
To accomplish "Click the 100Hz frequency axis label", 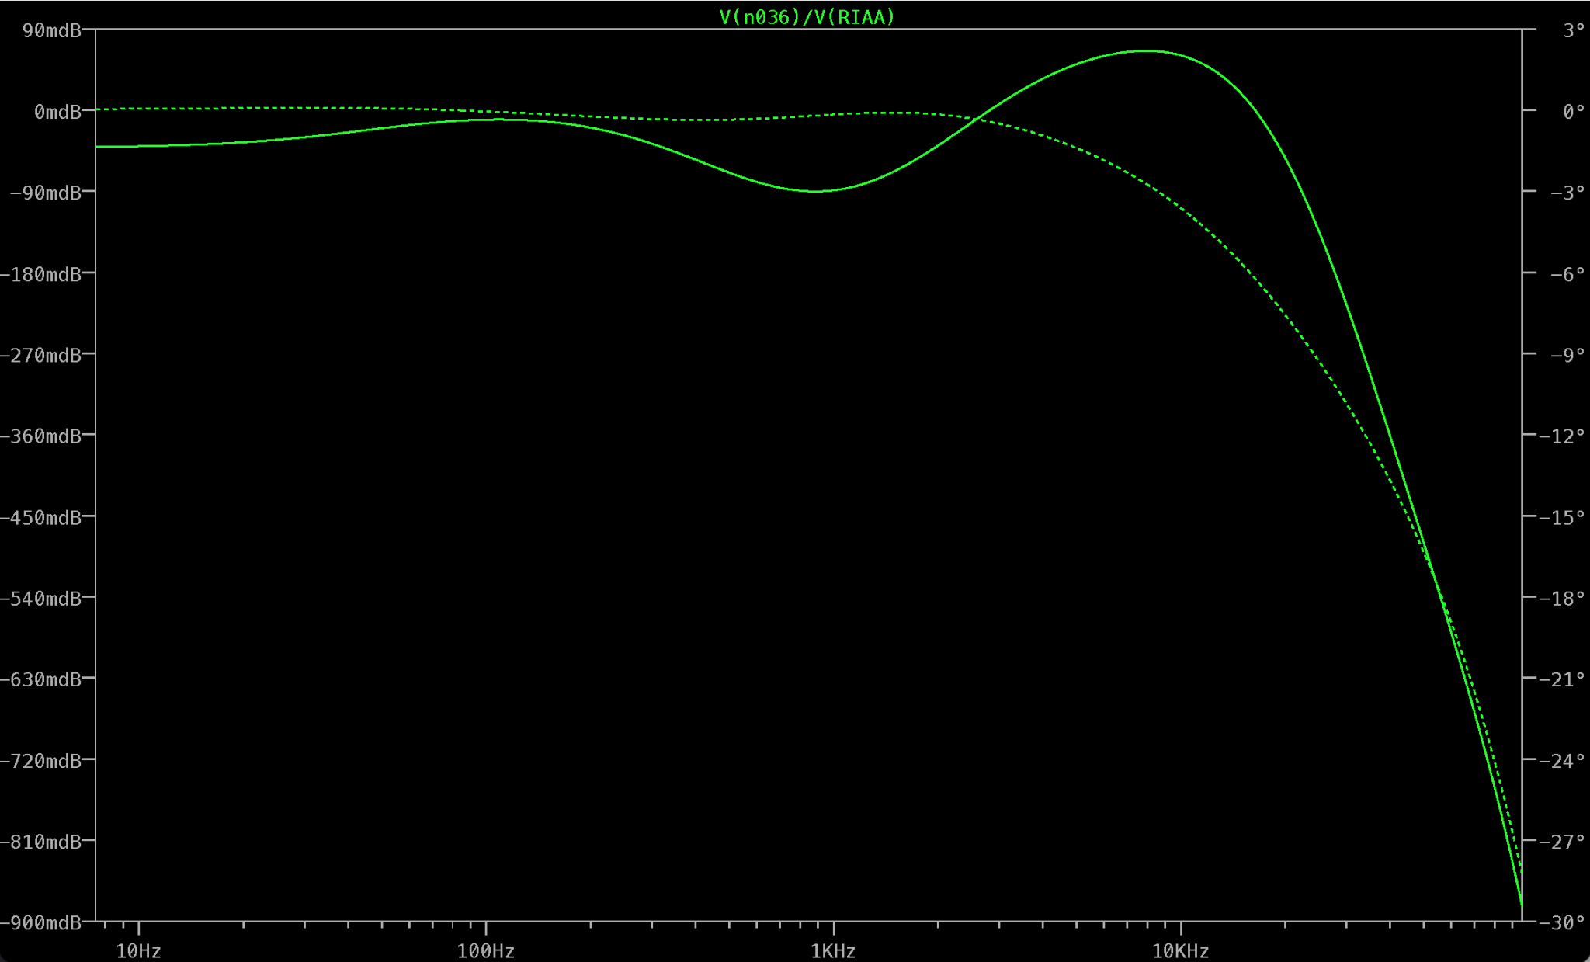I will 486,951.
